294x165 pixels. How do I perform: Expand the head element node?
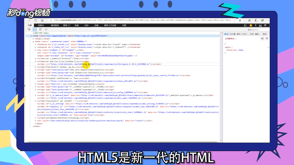[x=34, y=38]
